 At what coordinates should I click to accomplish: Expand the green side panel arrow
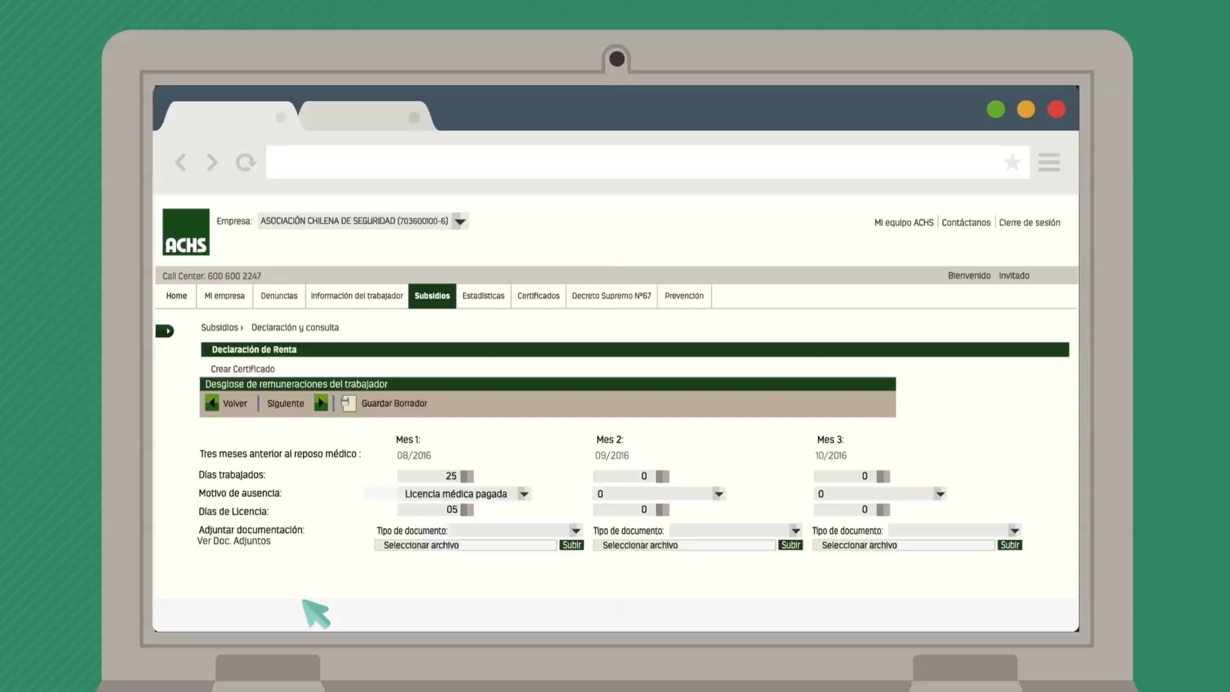pos(165,331)
